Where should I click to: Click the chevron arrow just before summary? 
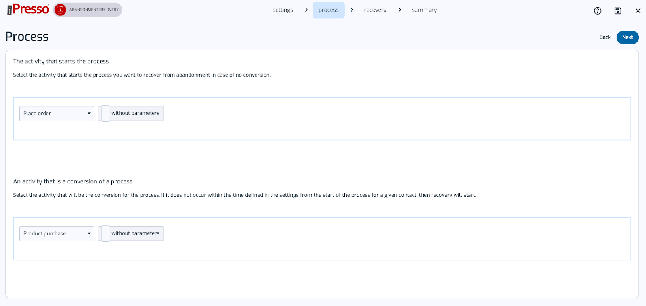[x=400, y=10]
